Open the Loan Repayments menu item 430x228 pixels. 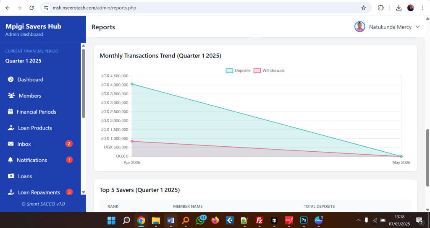click(x=39, y=192)
